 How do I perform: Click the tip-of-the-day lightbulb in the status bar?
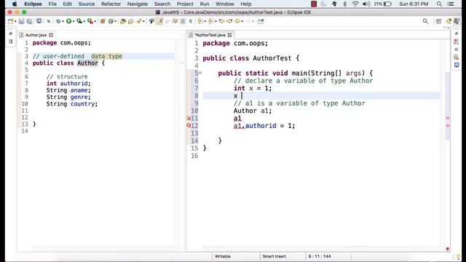click(458, 257)
